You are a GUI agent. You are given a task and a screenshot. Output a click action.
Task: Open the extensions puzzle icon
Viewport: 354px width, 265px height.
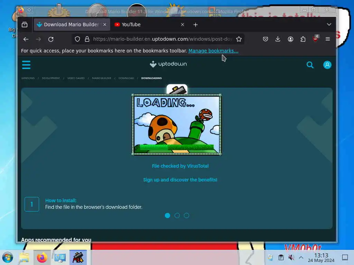[x=303, y=39]
